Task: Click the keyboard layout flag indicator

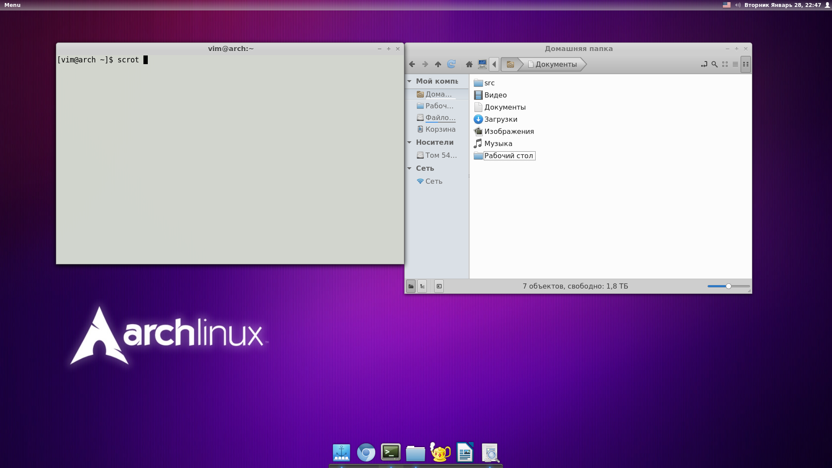Action: pos(727,5)
